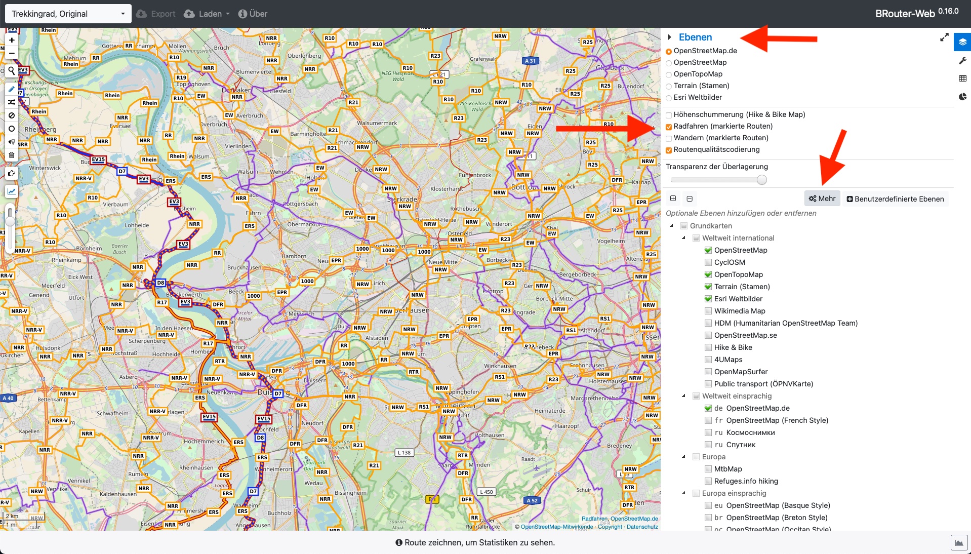Check CyclOSM in the optional layers tree

tap(708, 262)
